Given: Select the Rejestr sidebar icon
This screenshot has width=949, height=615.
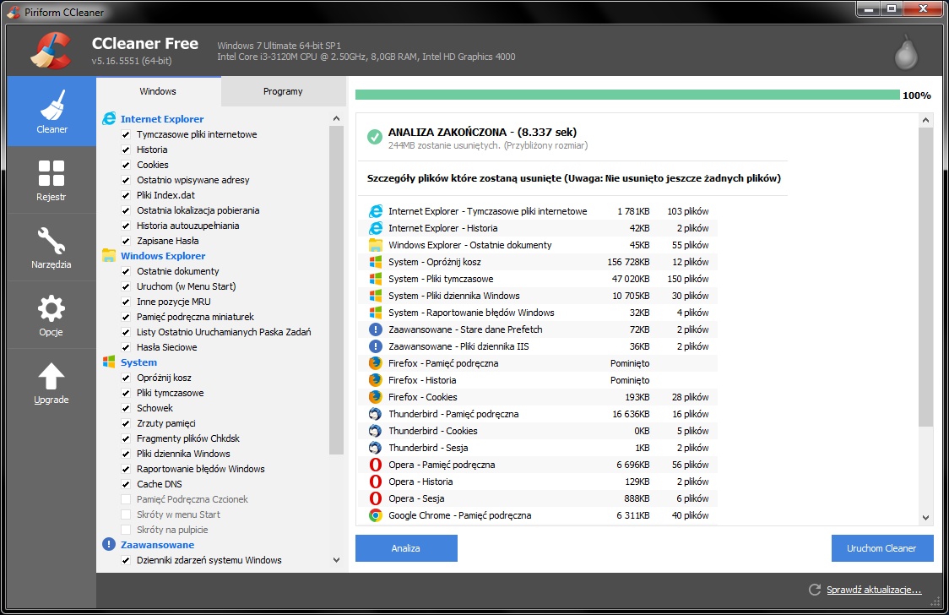Looking at the screenshot, I should point(52,181).
